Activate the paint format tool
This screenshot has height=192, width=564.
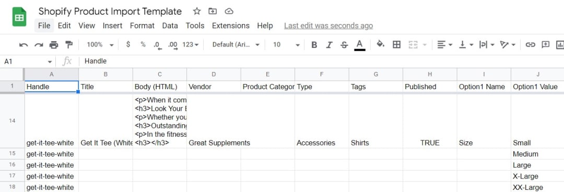69,44
